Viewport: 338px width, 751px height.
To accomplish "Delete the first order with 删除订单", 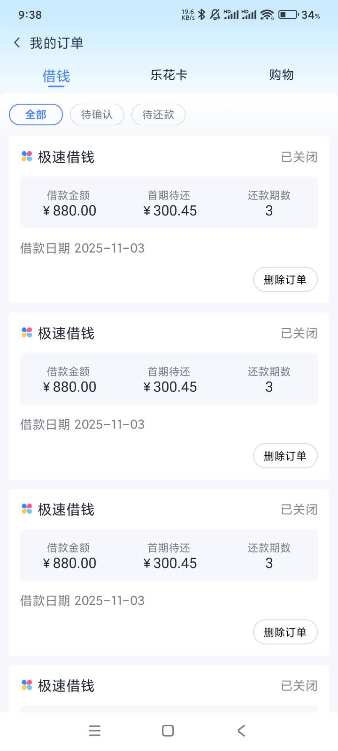I will pyautogui.click(x=285, y=280).
